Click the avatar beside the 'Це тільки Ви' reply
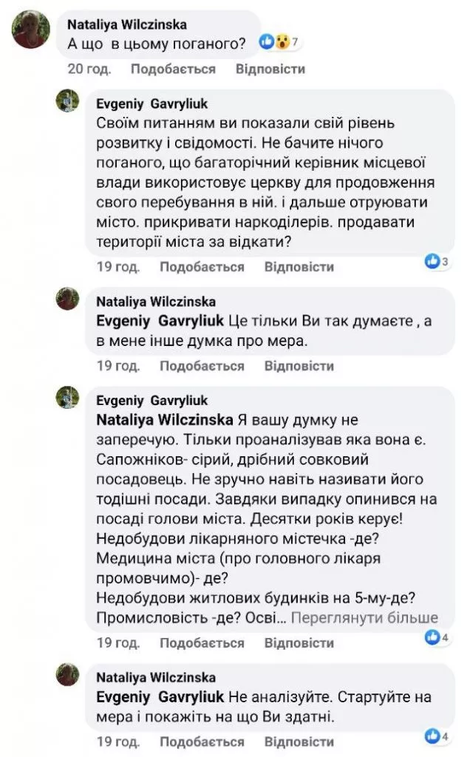 [x=67, y=299]
